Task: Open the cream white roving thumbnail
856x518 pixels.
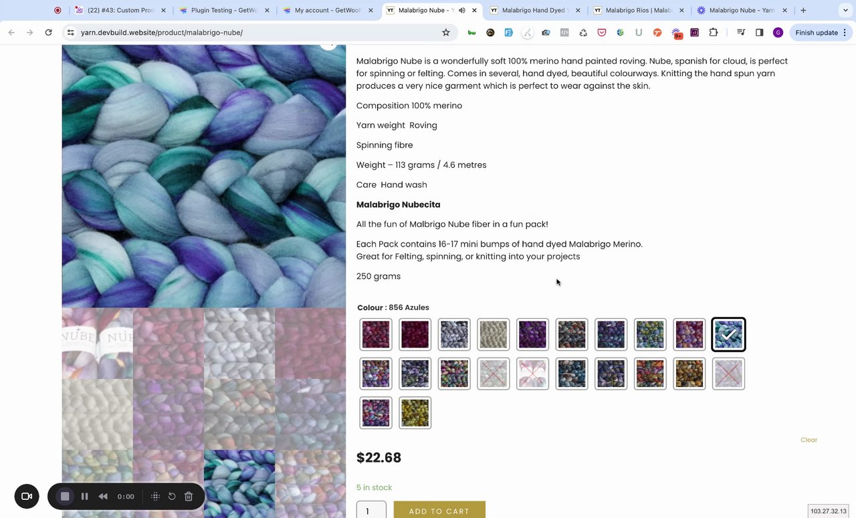Action: (x=98, y=414)
